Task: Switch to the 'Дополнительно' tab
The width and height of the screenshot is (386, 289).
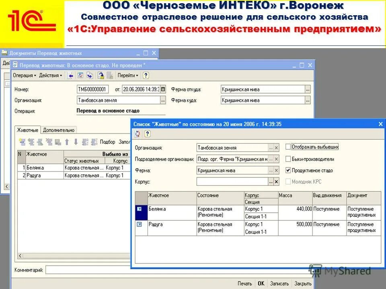Action: click(x=58, y=130)
